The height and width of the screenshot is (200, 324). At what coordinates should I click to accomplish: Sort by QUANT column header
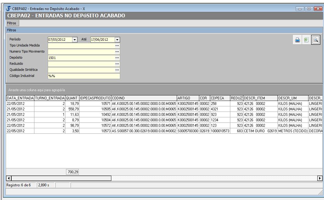click(72, 98)
